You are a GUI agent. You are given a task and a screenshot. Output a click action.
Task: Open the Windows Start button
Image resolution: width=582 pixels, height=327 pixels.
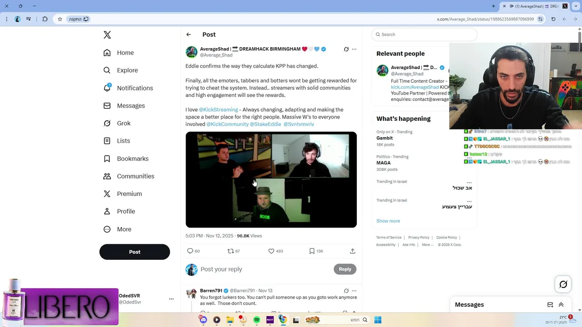377,320
